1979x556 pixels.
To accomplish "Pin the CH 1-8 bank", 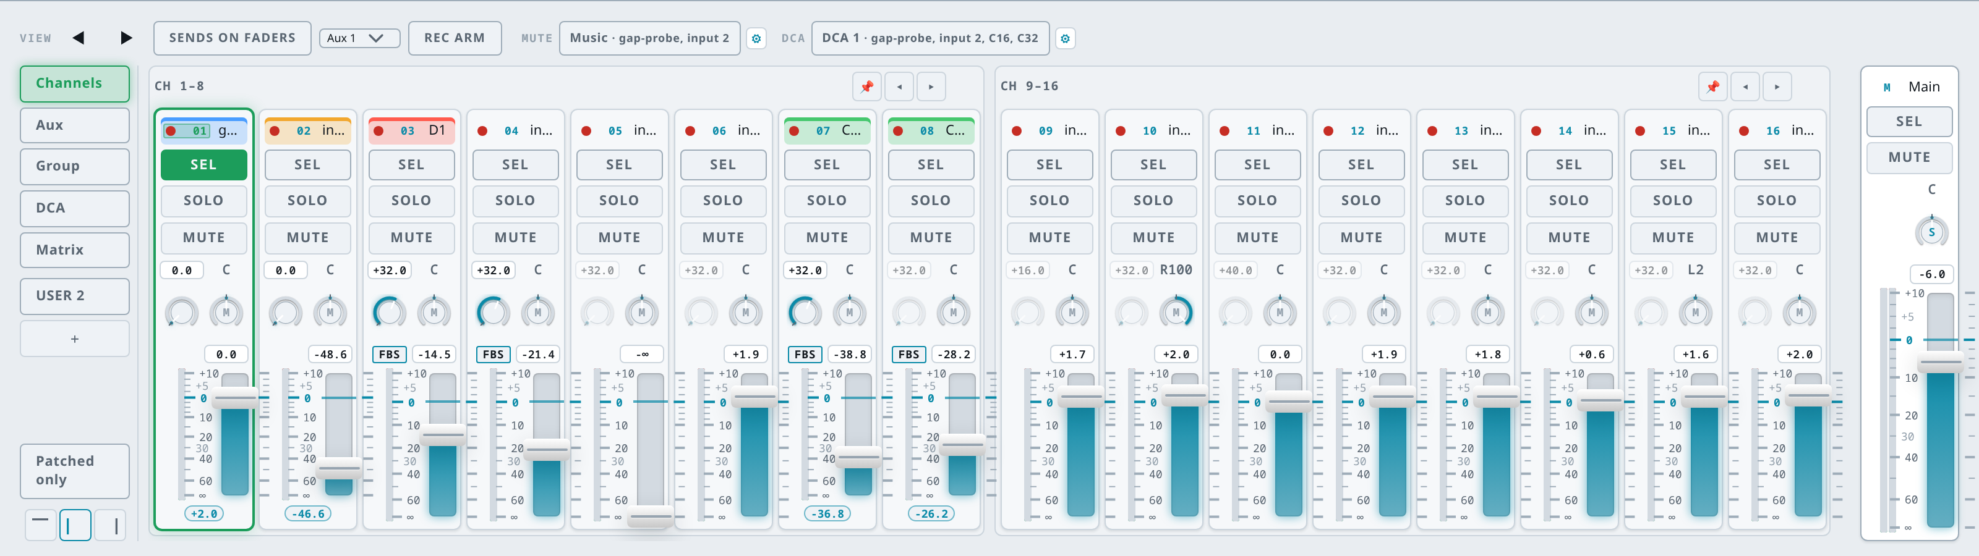I will point(866,86).
